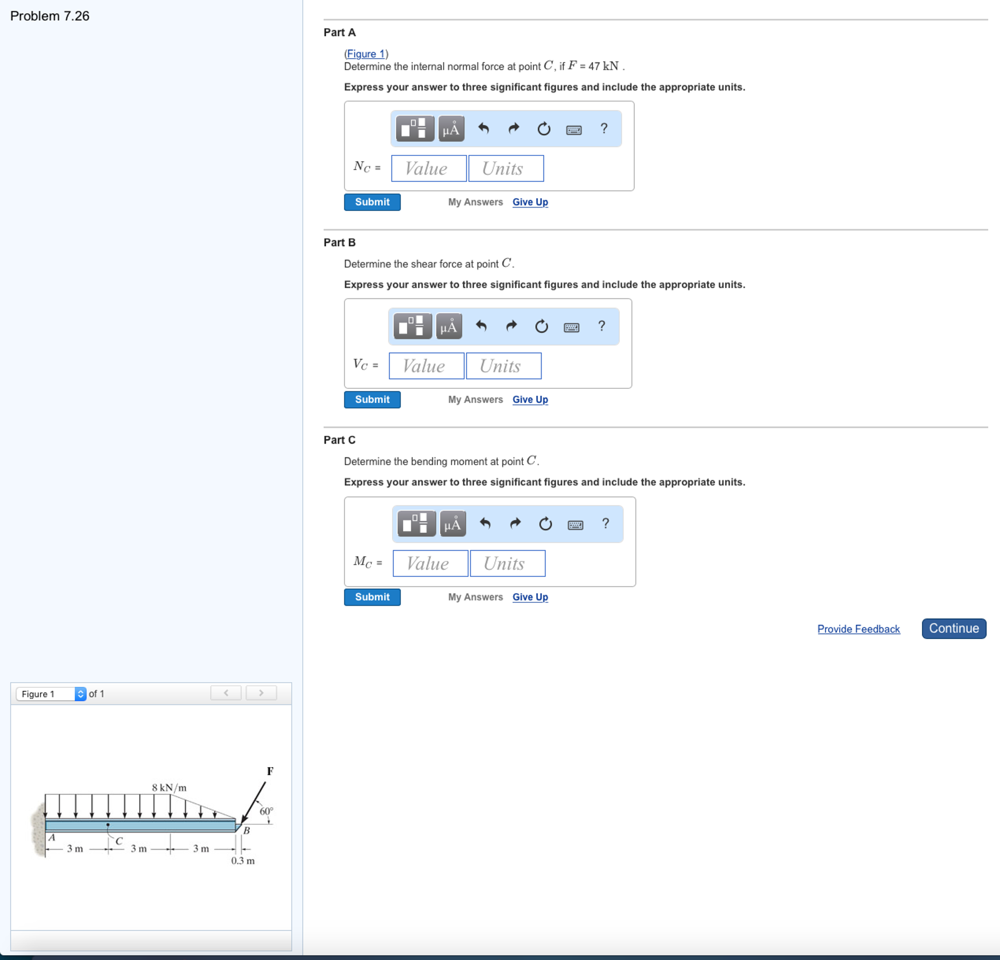
Task: Open keyboard shortcuts icon in Part C toolbar
Action: (575, 524)
